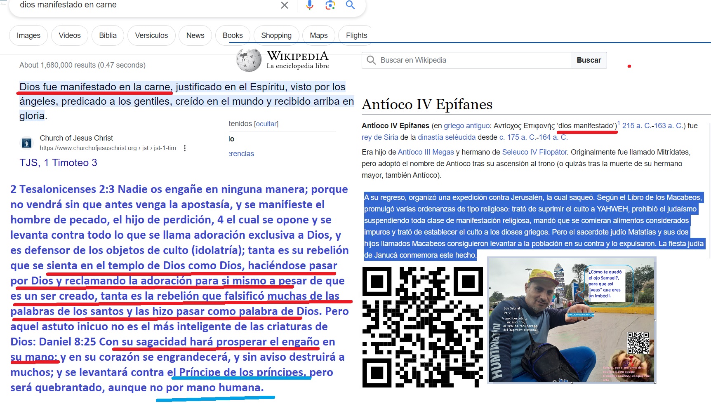Click the Church of Jesus Christ favicon
Image resolution: width=711 pixels, height=418 pixels.
[26, 142]
